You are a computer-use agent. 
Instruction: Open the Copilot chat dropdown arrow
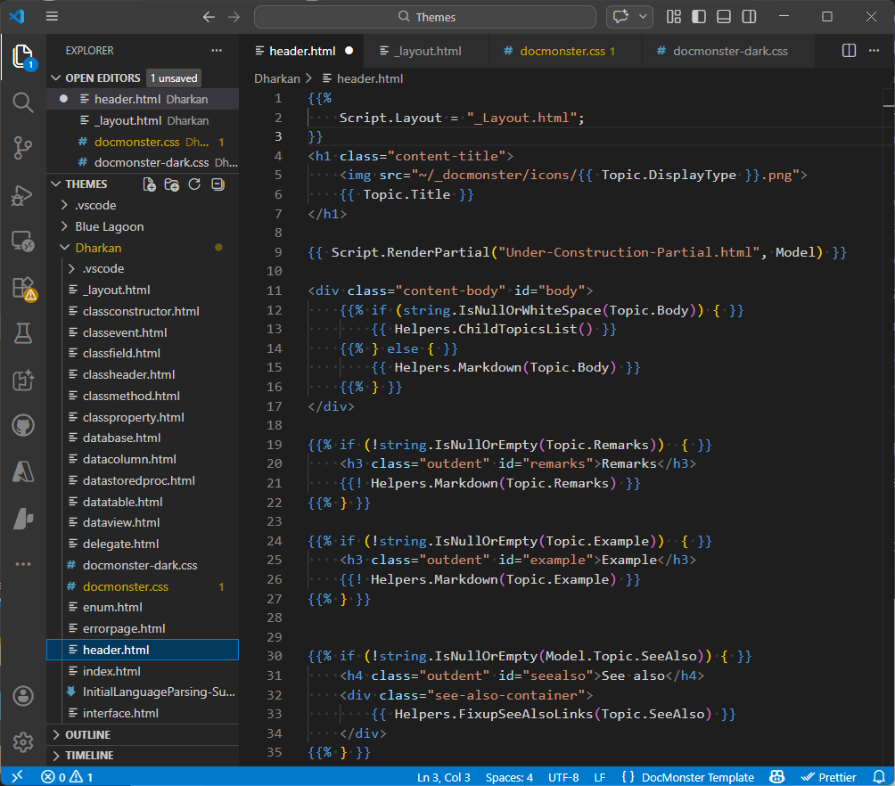click(644, 17)
